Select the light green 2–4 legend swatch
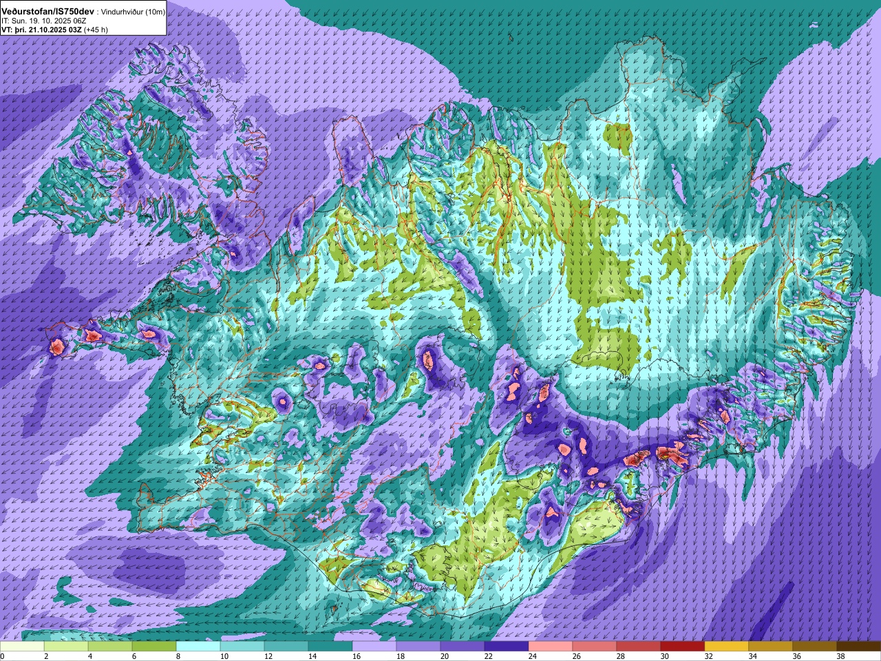The image size is (881, 661). (x=66, y=647)
